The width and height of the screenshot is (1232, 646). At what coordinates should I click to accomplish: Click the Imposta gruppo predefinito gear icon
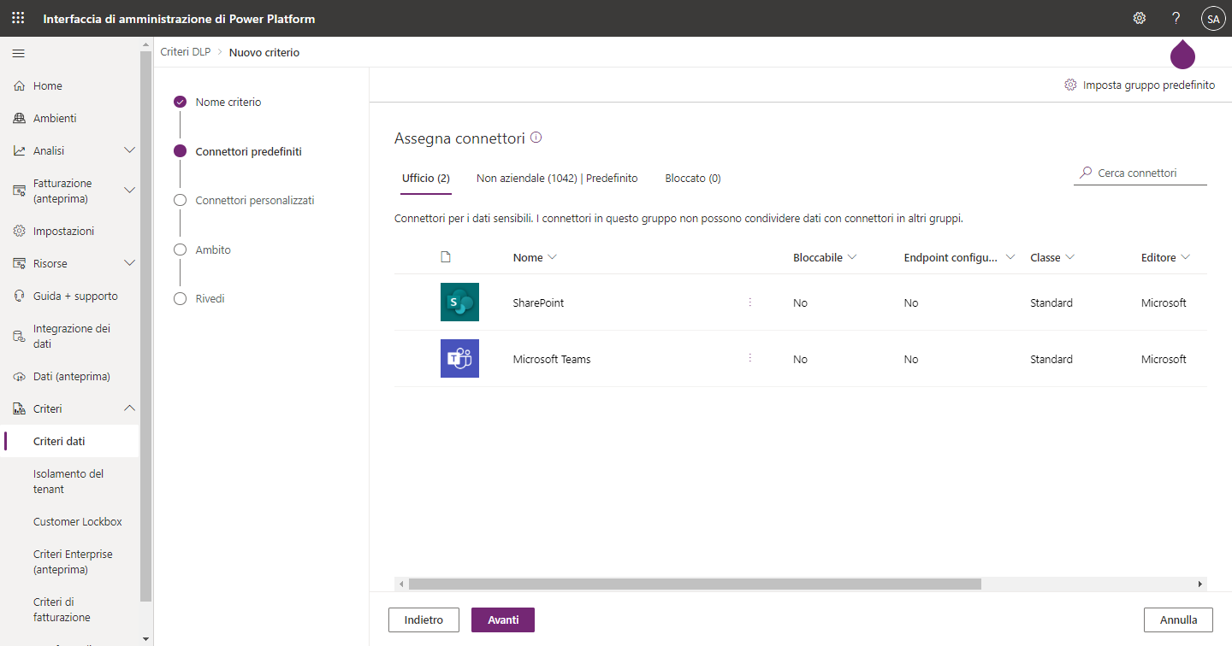[x=1070, y=85]
